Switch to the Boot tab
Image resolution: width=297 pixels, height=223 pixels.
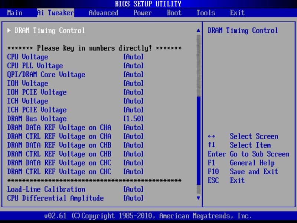click(x=173, y=13)
